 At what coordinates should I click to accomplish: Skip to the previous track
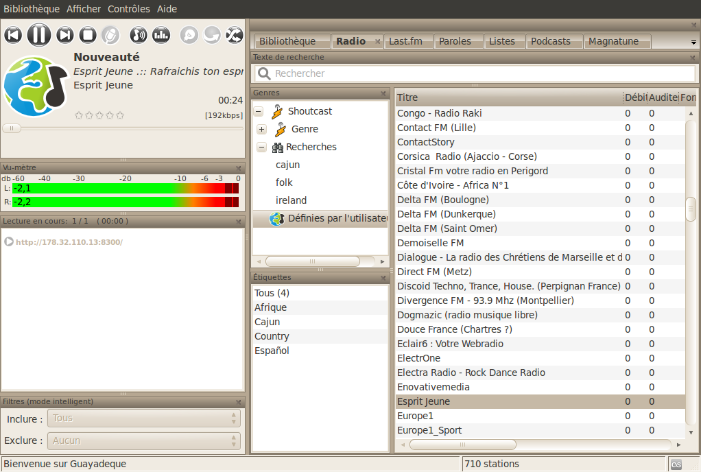click(x=13, y=35)
